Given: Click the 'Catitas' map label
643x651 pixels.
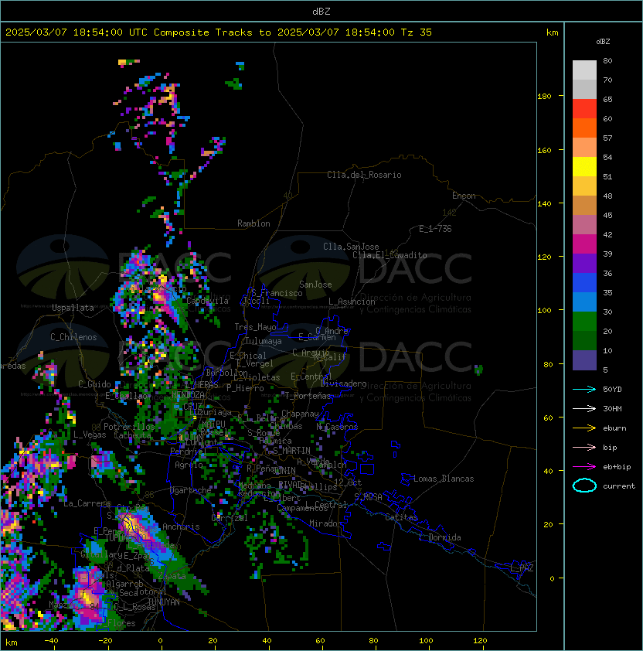Looking at the screenshot, I should (x=401, y=517).
